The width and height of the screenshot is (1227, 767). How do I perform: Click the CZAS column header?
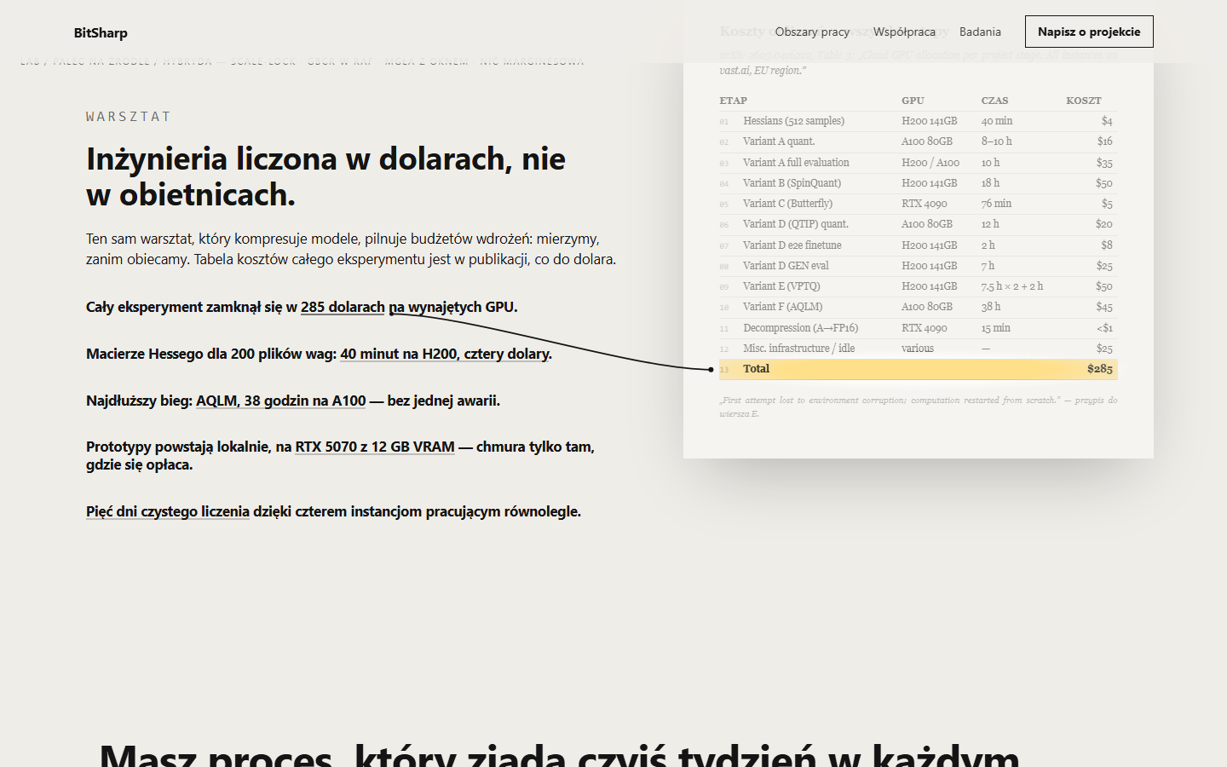(x=994, y=101)
